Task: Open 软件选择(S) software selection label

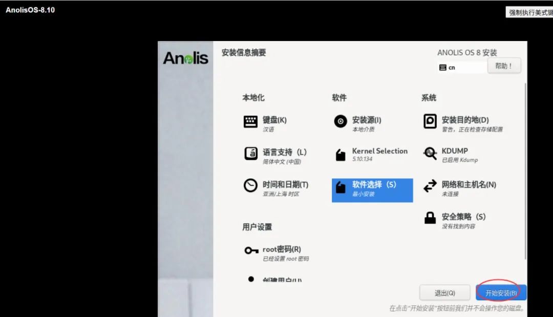Action: [374, 184]
